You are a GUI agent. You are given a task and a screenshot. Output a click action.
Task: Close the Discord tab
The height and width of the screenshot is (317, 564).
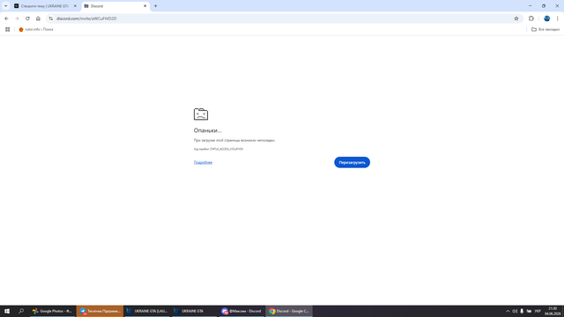[x=145, y=6]
